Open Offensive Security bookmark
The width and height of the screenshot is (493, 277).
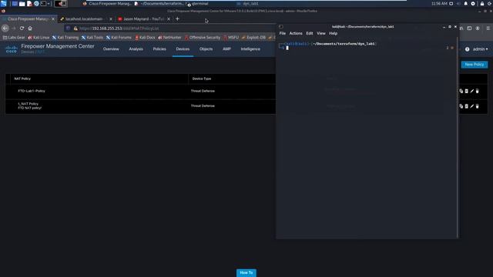(x=203, y=38)
